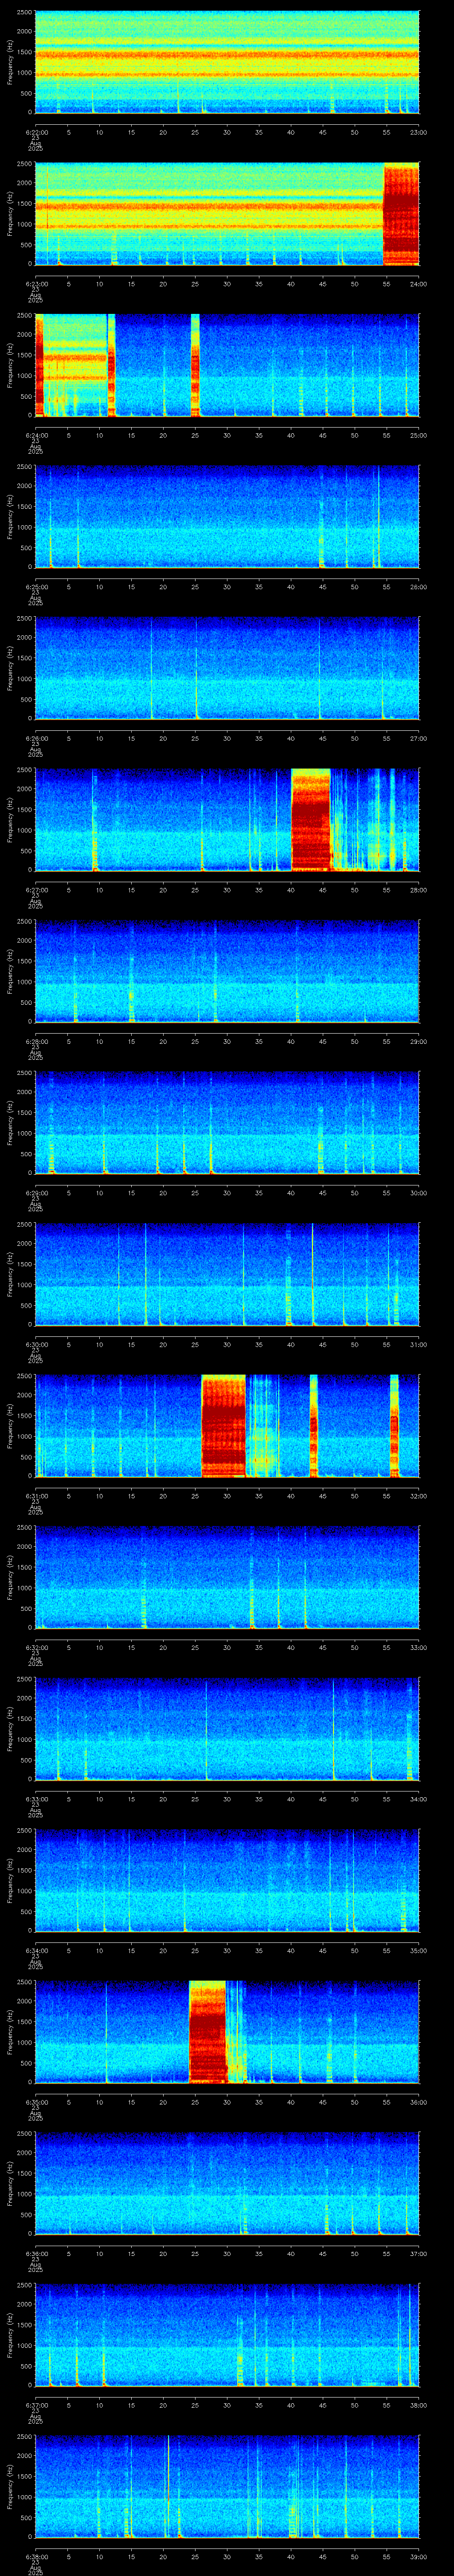Click Frequency (Hz) axis label of 6:26:00 plot

11,668
